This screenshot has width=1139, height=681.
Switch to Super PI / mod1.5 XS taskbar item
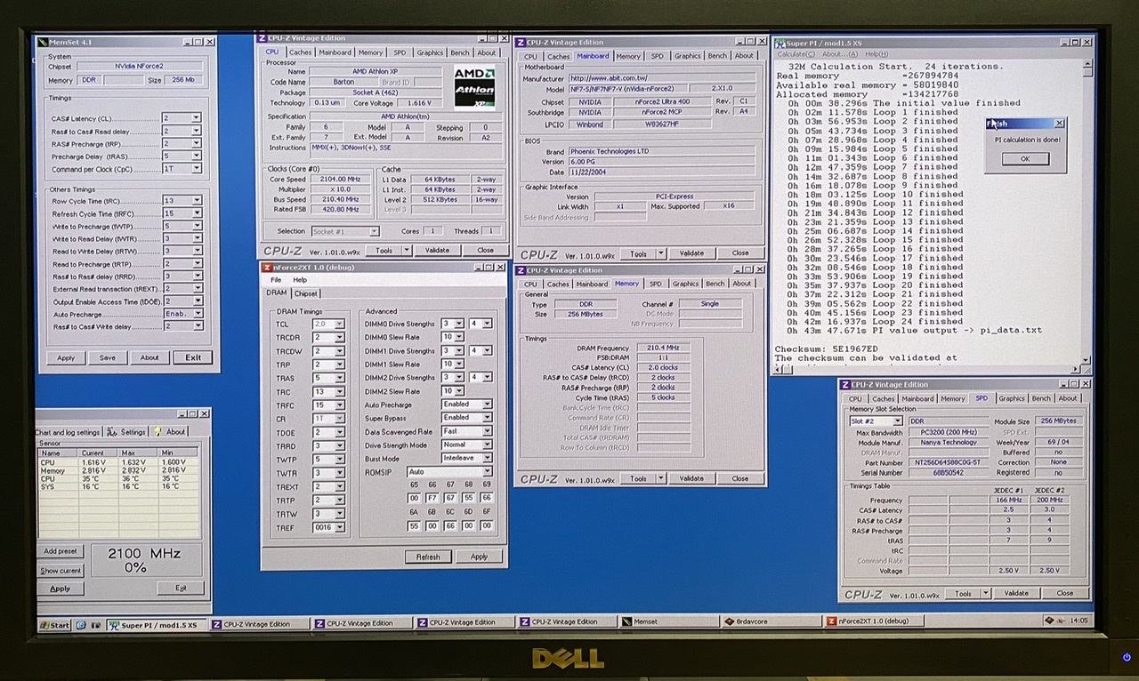[158, 625]
